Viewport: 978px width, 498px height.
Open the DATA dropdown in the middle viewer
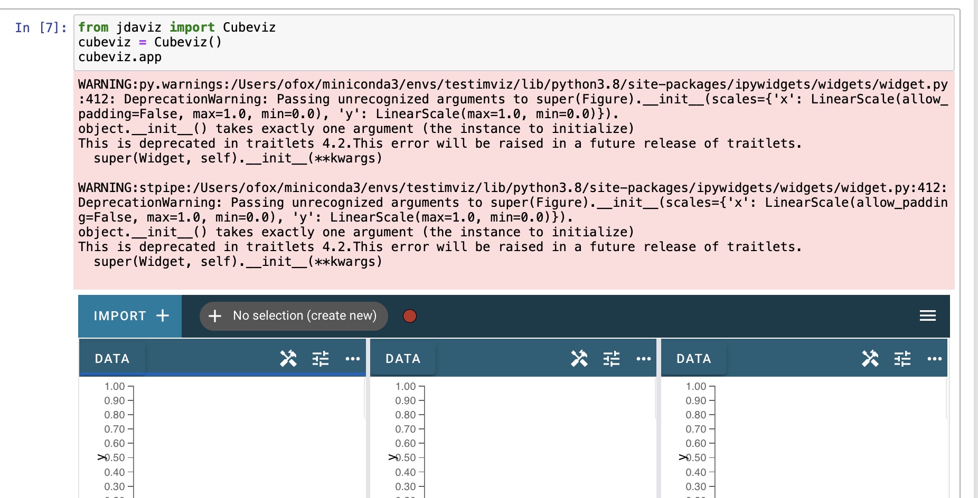coord(402,358)
